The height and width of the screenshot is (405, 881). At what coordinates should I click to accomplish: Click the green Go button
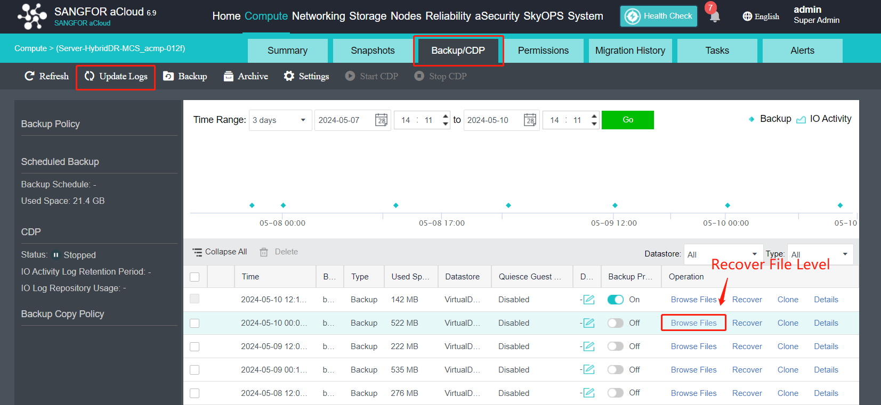[628, 120]
